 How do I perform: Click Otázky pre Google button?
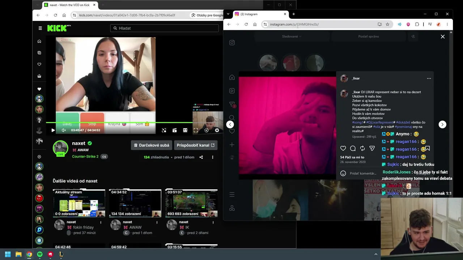(x=207, y=15)
